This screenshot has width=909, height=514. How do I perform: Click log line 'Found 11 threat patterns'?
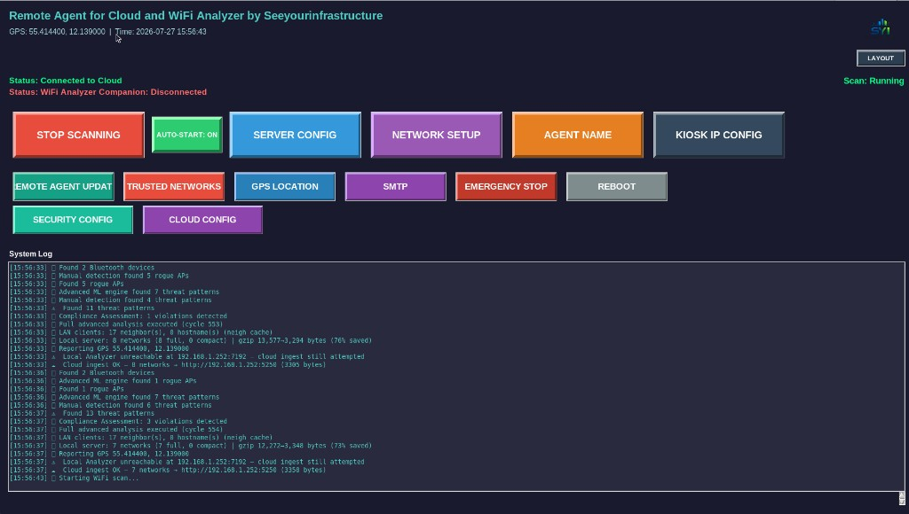tap(82, 308)
